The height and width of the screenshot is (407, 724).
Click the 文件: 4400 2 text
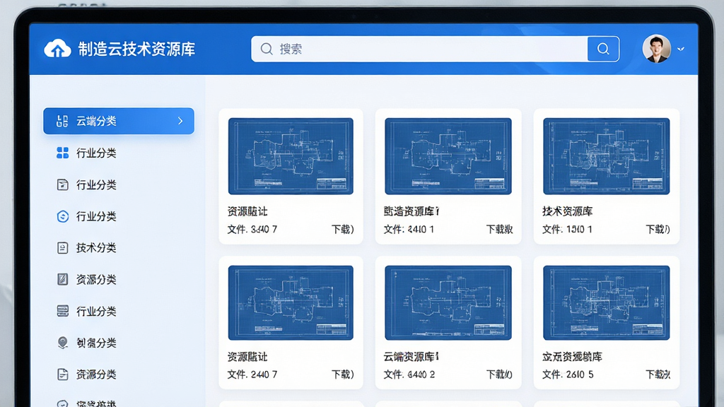tap(409, 374)
